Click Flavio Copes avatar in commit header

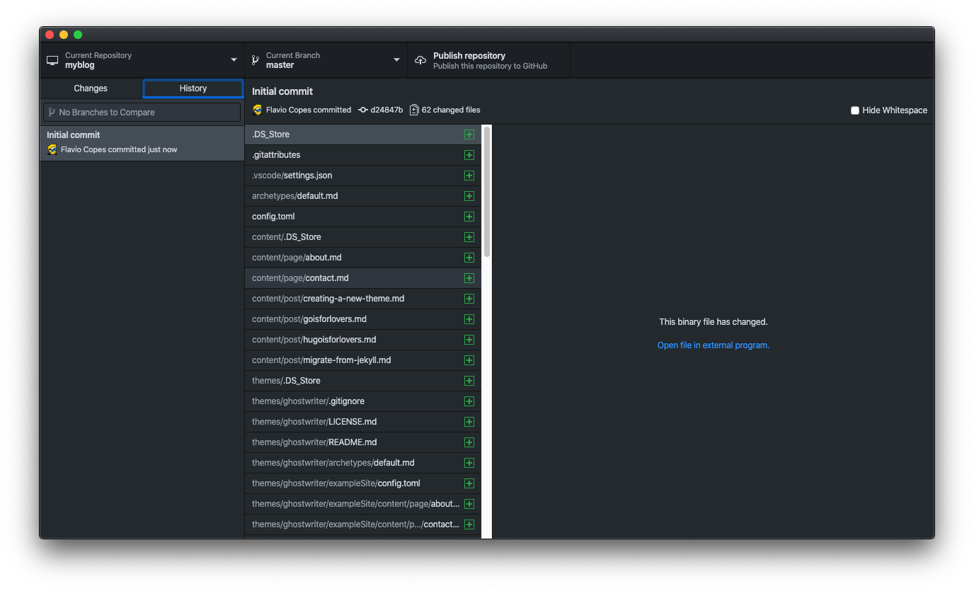(x=258, y=110)
